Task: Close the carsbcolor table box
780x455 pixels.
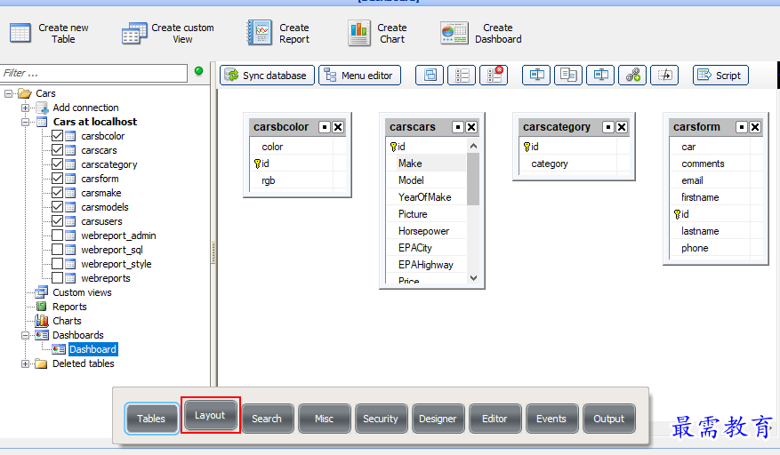Action: pyautogui.click(x=338, y=127)
